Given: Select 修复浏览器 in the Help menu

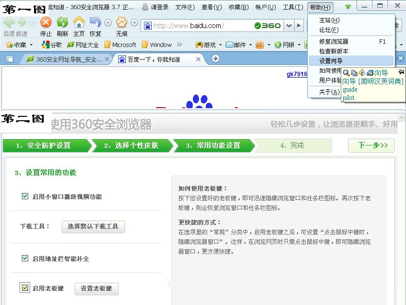Looking at the screenshot, I should [351, 41].
